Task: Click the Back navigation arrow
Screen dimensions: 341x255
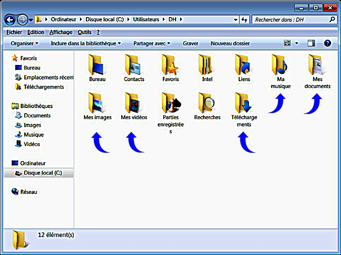Action: point(10,20)
